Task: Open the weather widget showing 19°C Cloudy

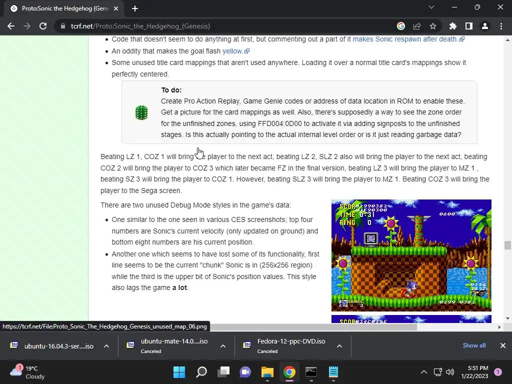Action: click(28, 372)
